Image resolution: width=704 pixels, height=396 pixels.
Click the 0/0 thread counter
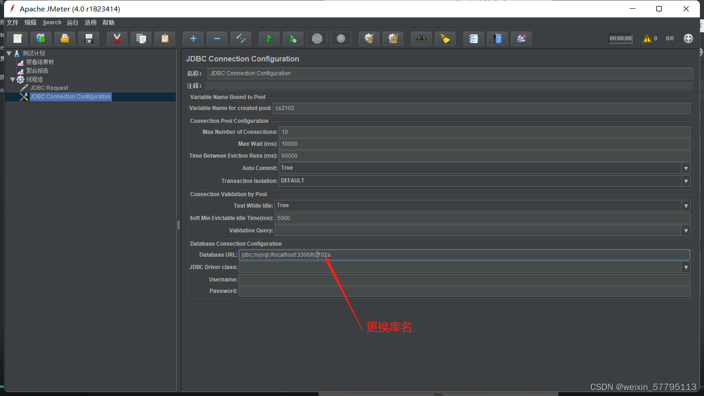[x=670, y=38]
